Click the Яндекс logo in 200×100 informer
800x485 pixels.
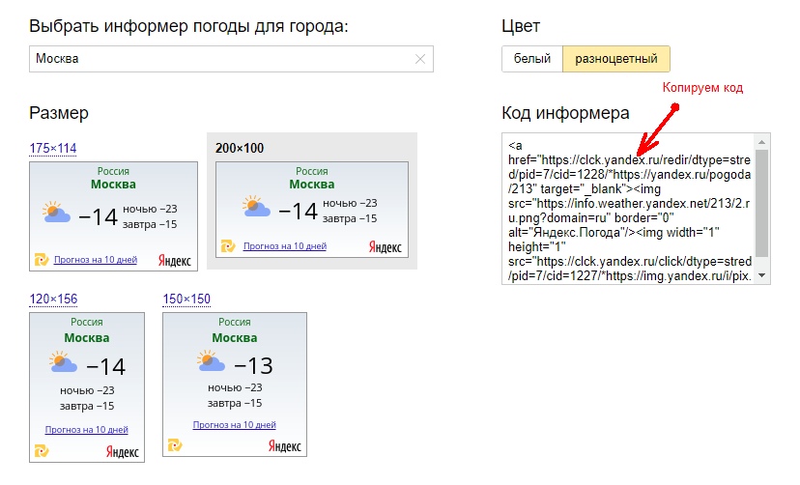point(386,247)
